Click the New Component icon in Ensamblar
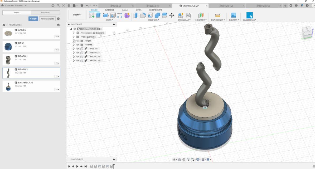 [181, 15]
